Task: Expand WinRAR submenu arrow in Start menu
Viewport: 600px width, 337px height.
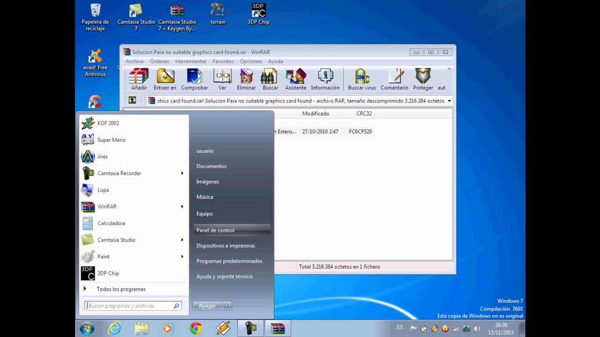Action: coord(182,206)
